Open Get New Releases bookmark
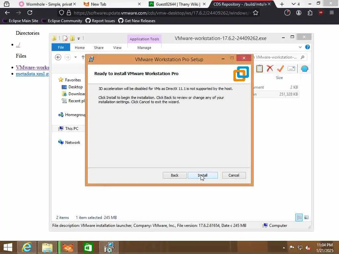The width and height of the screenshot is (339, 254). 137,21
